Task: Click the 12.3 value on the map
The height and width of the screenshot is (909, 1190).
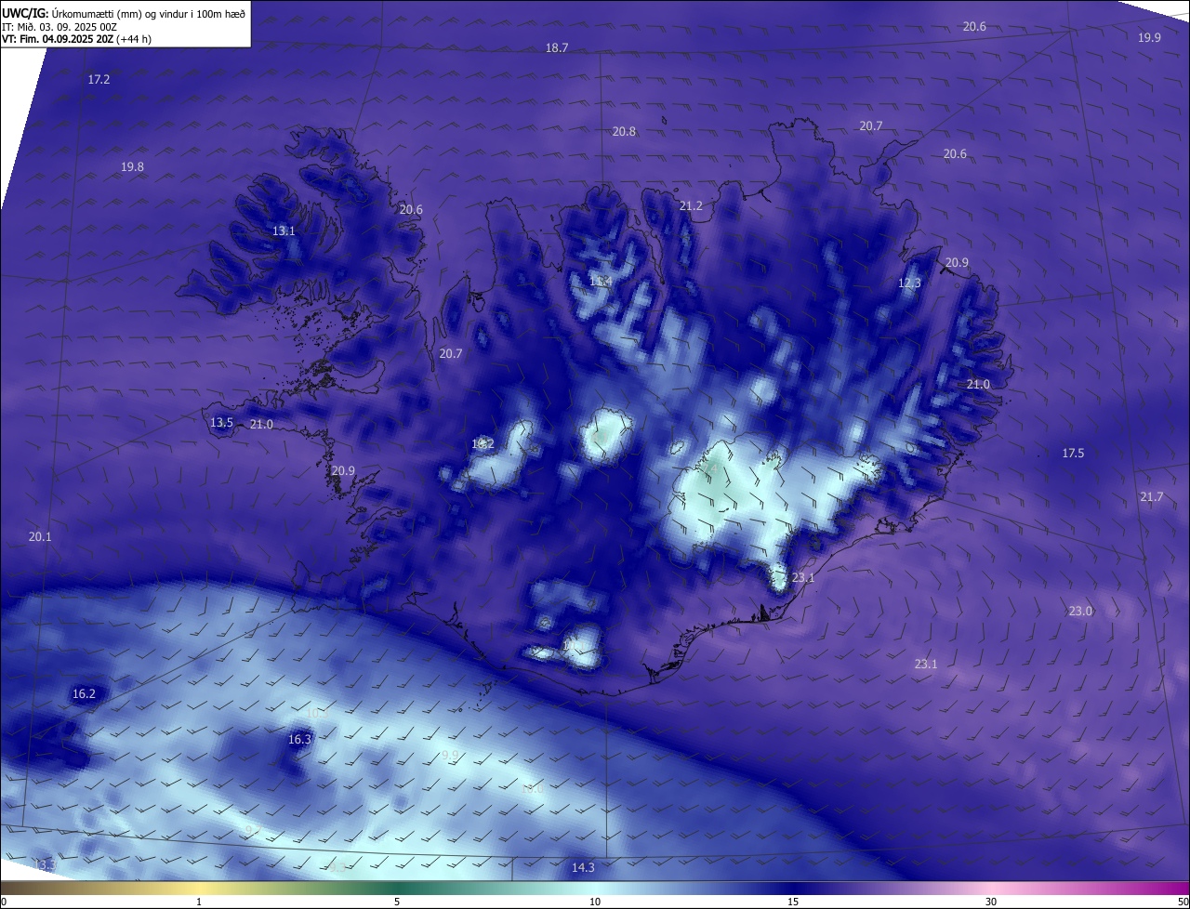Action: pyautogui.click(x=909, y=283)
